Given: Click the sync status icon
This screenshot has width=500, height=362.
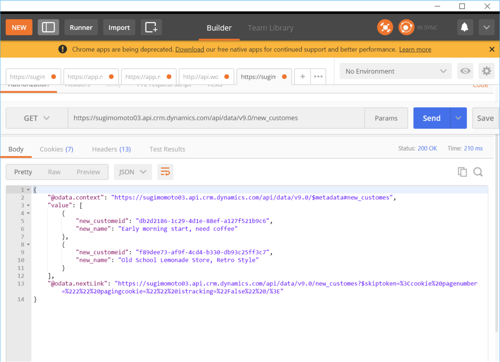Looking at the screenshot, I should (x=406, y=27).
